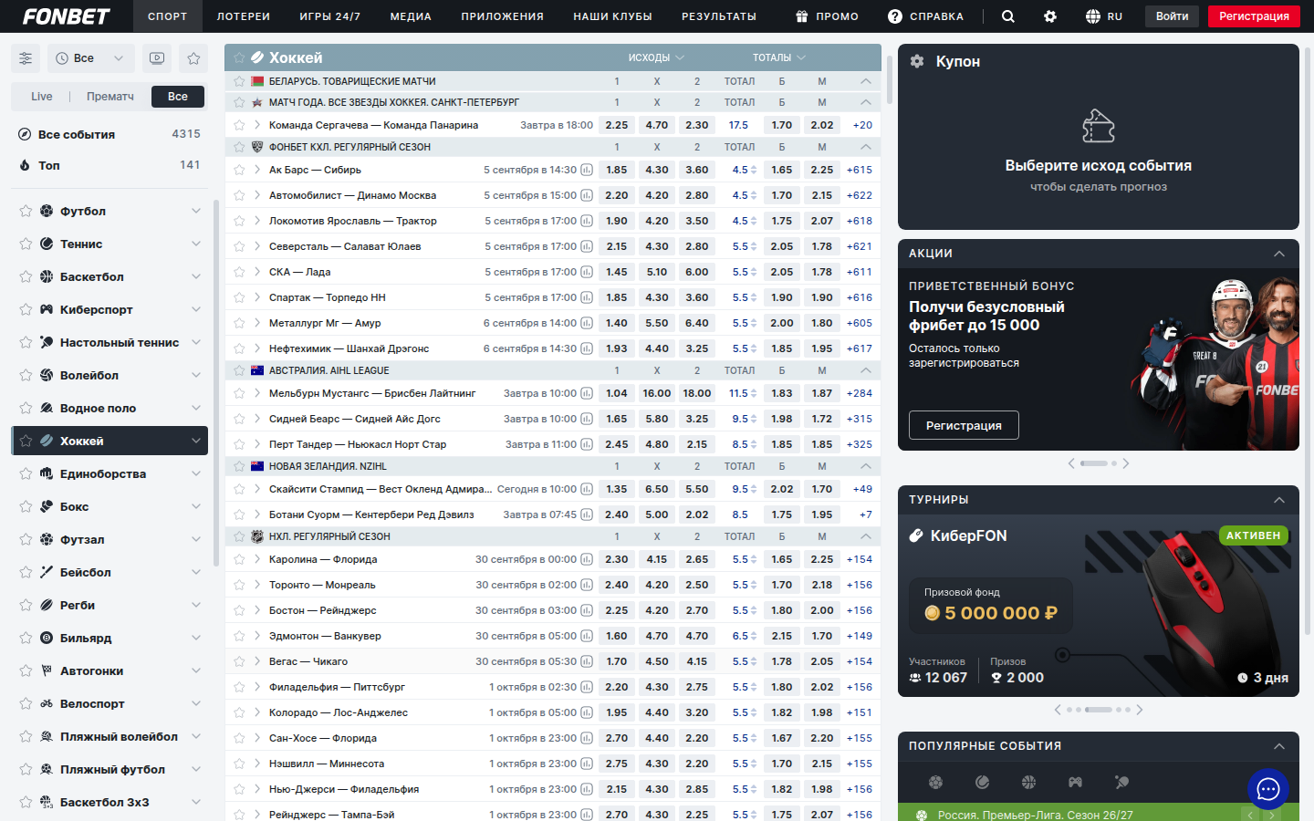Click the video broadcast filter icon

pos(157,58)
